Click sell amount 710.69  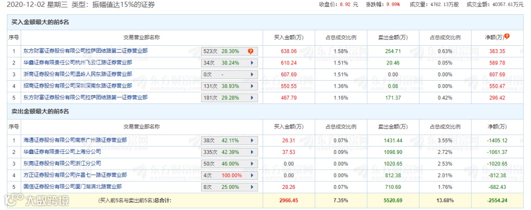pos(393,187)
